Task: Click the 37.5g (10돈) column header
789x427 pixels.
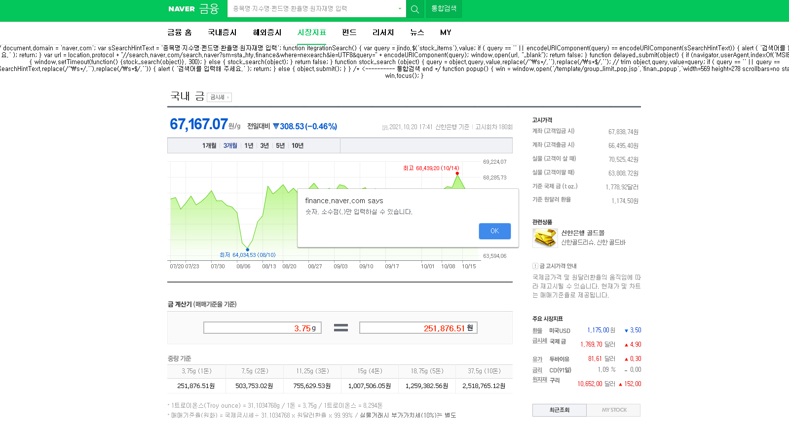Action: (x=484, y=371)
